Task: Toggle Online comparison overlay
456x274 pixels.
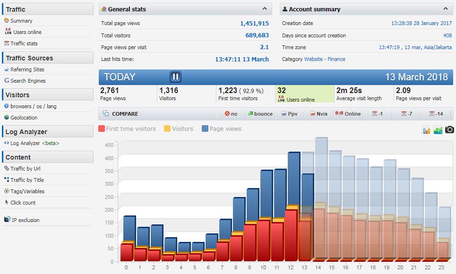Action: [348, 114]
